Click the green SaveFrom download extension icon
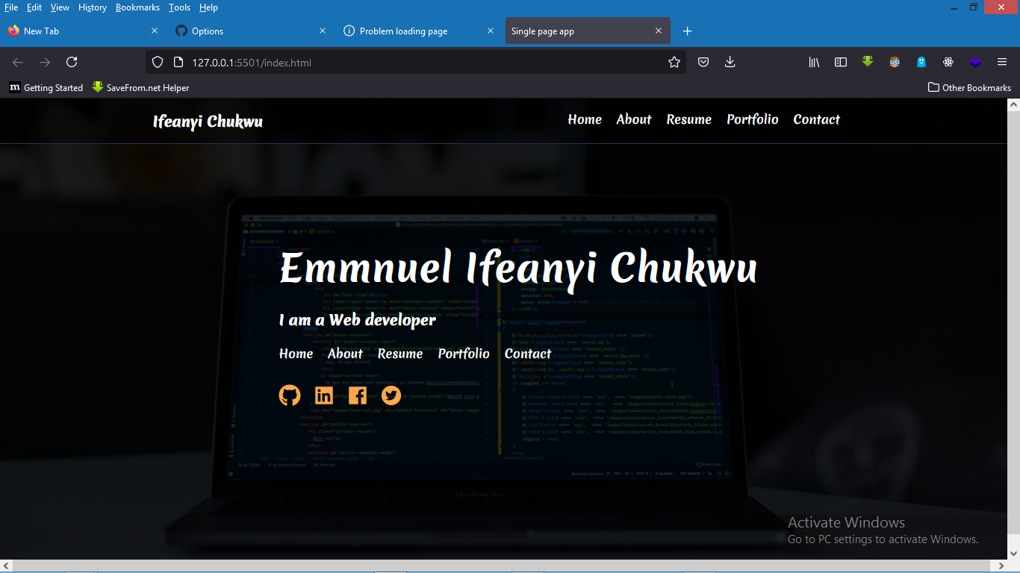Screen dimensions: 1020x573 coord(868,62)
